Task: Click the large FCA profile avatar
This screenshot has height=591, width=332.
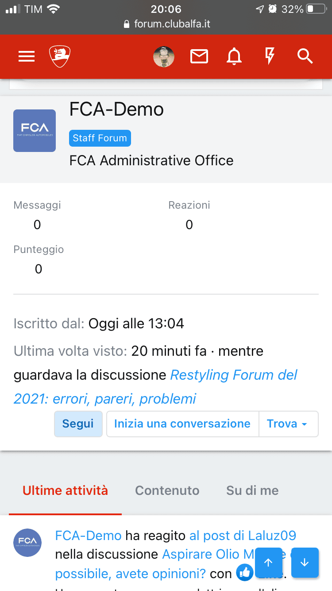Action: pos(35,131)
